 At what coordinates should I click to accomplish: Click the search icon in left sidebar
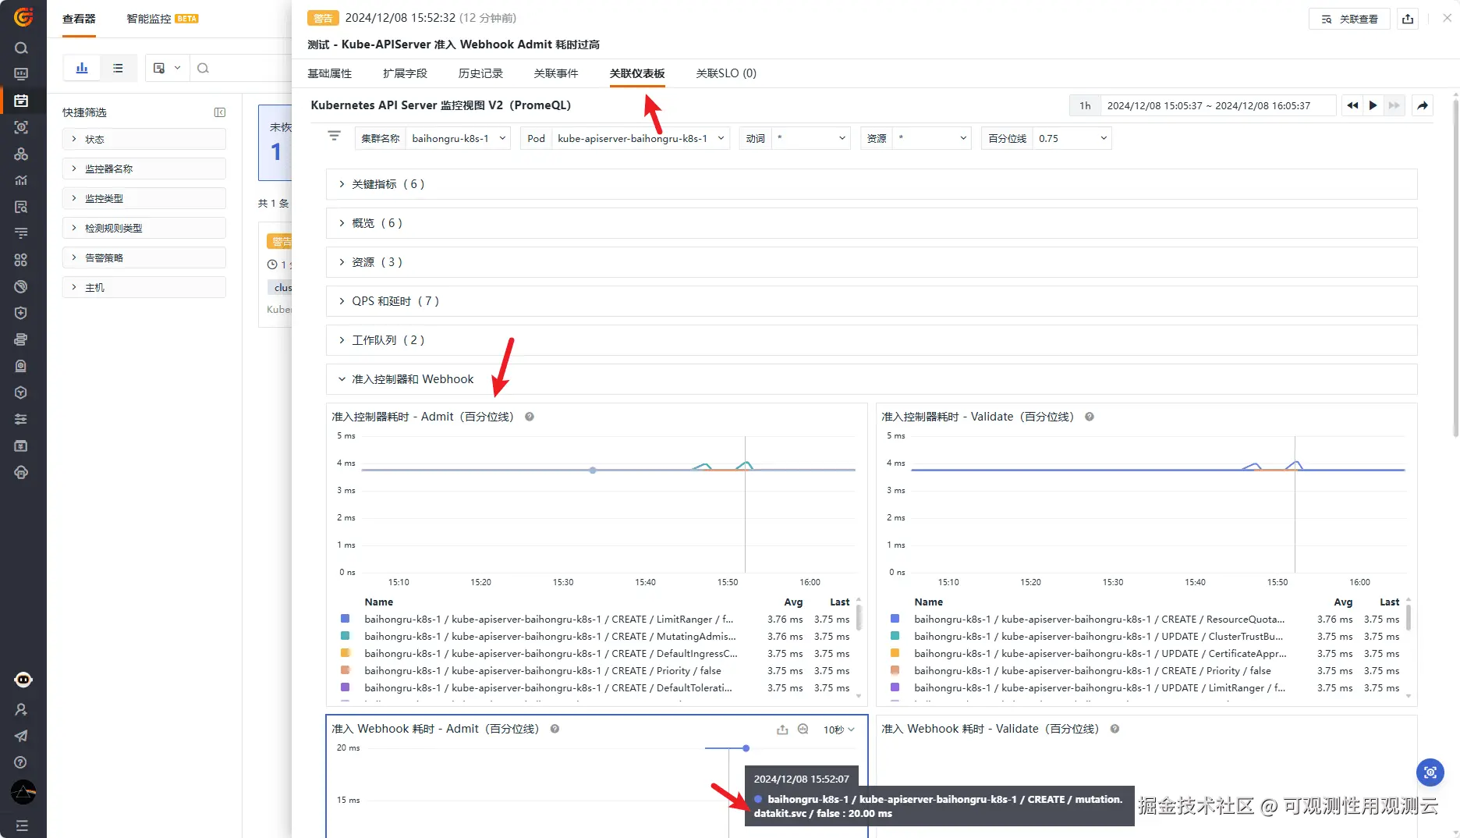(x=21, y=48)
